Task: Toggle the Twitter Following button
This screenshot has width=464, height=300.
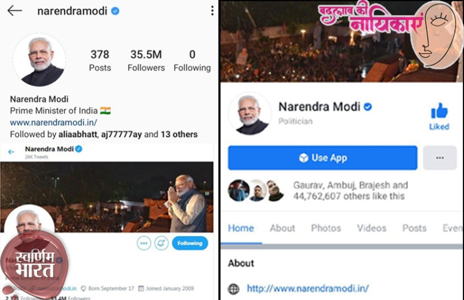Action: (190, 243)
